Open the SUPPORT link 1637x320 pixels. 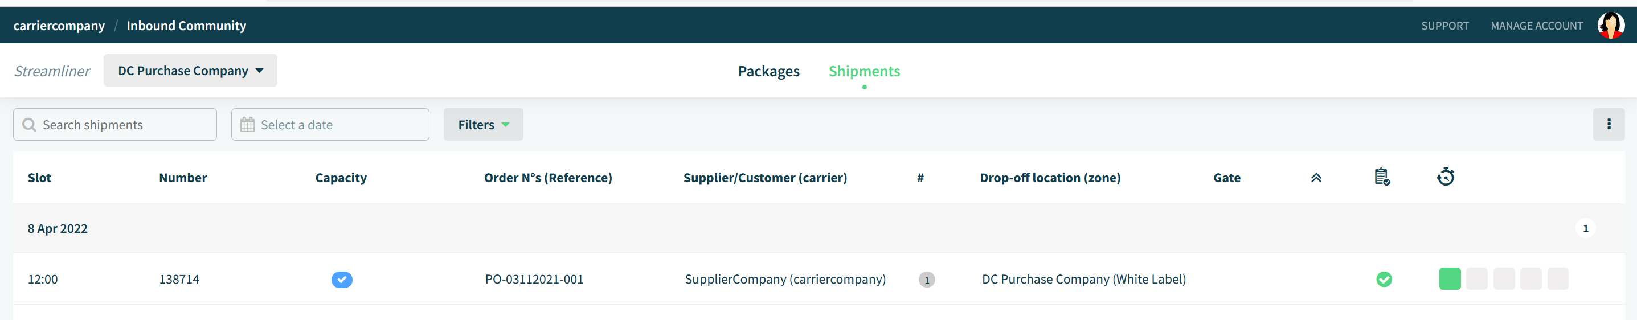point(1444,26)
